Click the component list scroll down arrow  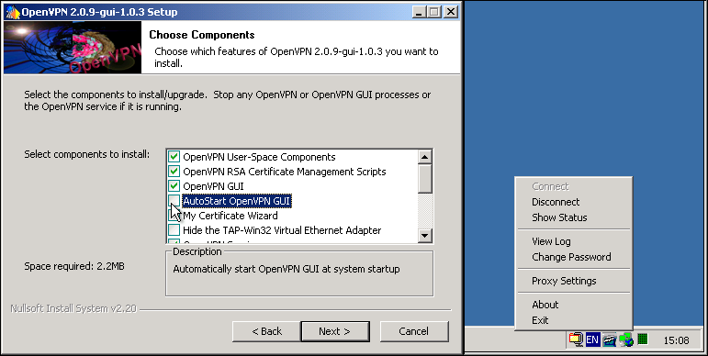pos(425,235)
